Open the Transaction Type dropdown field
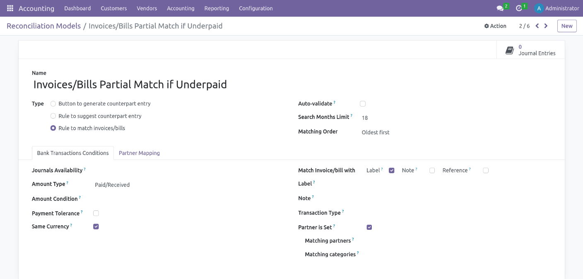This screenshot has width=583, height=279. [414, 213]
